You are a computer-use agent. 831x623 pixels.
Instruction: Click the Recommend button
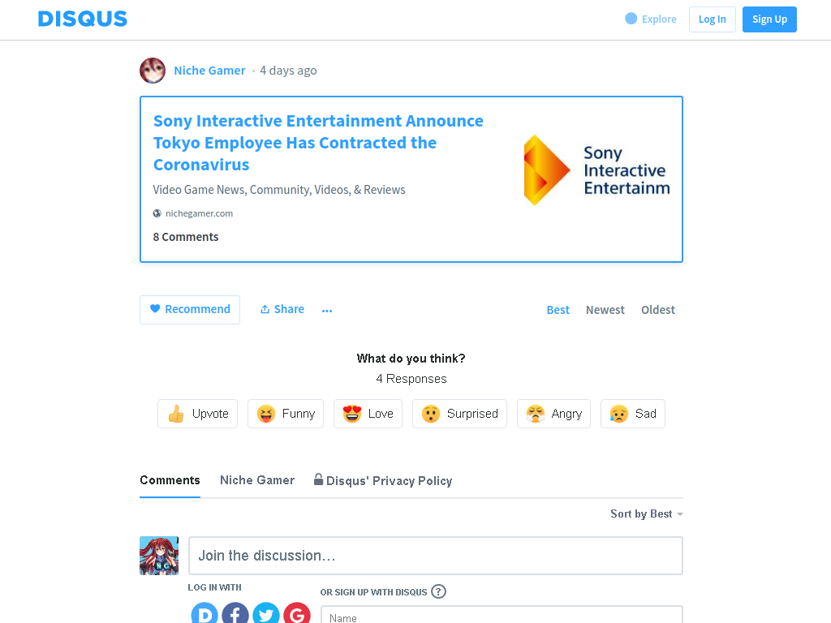coord(190,310)
